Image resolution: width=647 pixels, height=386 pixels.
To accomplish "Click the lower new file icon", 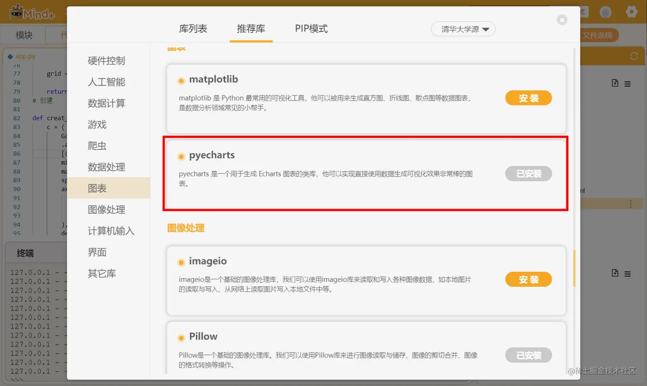I will [615, 273].
